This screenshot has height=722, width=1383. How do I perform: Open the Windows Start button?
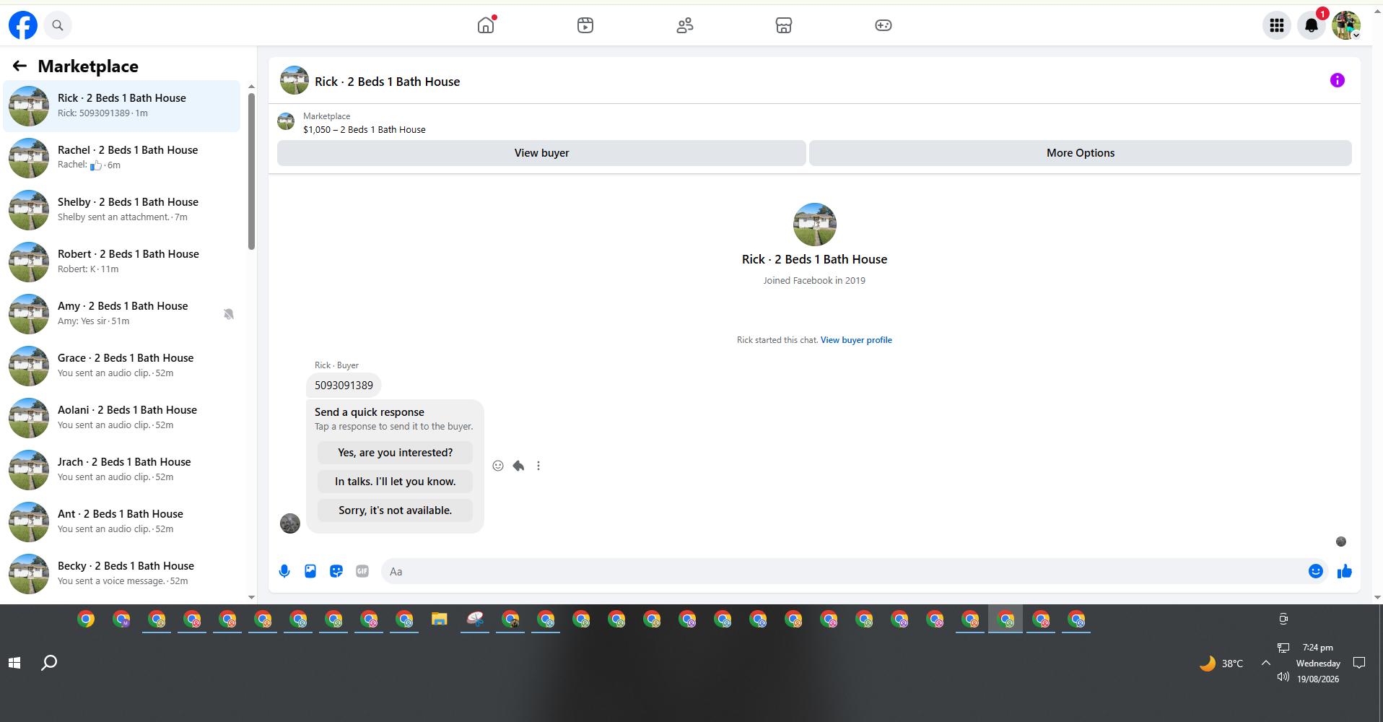tap(14, 663)
